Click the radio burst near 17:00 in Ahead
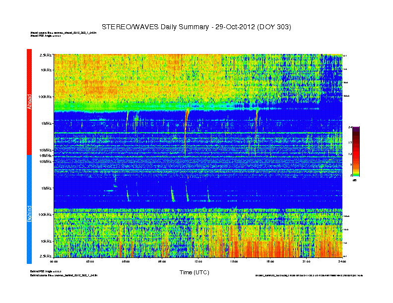The width and height of the screenshot is (393, 303). tap(257, 116)
